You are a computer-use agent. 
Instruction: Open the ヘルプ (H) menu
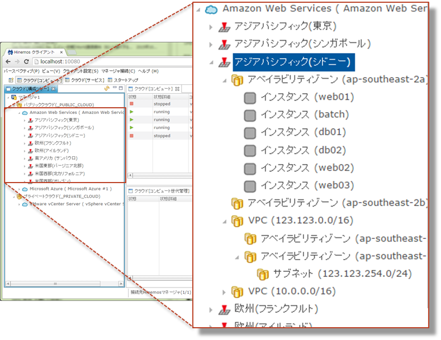point(148,71)
